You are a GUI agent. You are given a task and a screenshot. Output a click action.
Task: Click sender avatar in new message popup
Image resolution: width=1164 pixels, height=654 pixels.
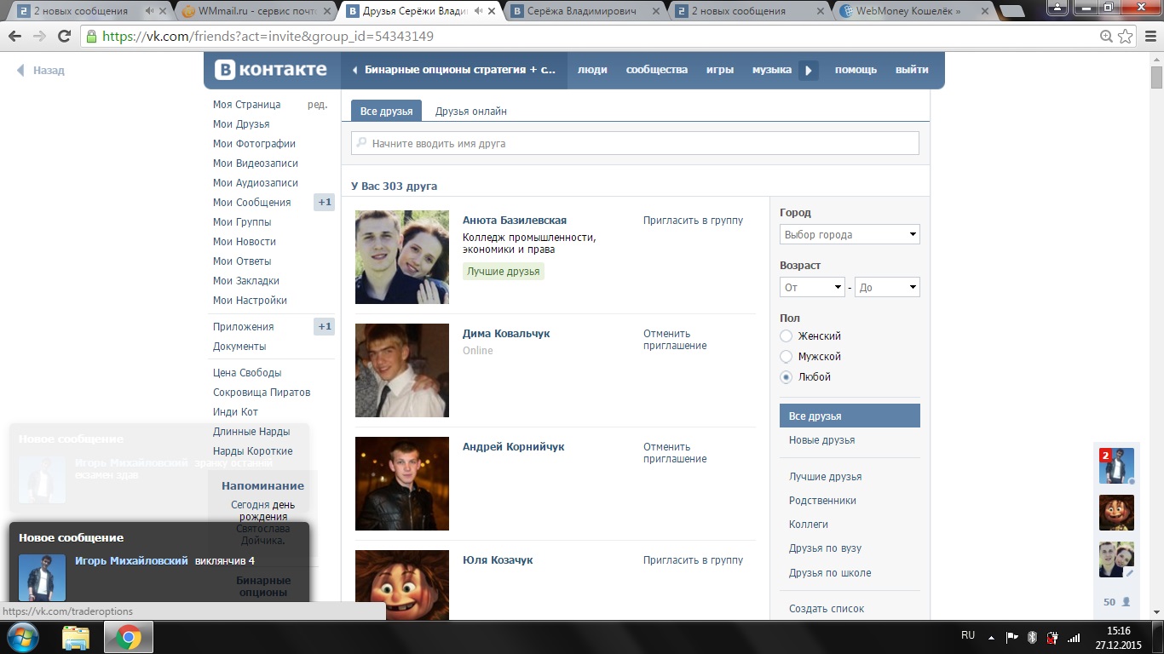tap(42, 577)
